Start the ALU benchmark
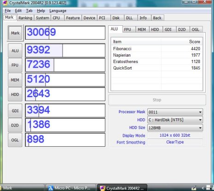 tap(15, 51)
